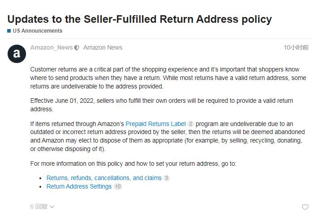Open the US Announcements category
The width and height of the screenshot is (318, 210).
(x=37, y=31)
